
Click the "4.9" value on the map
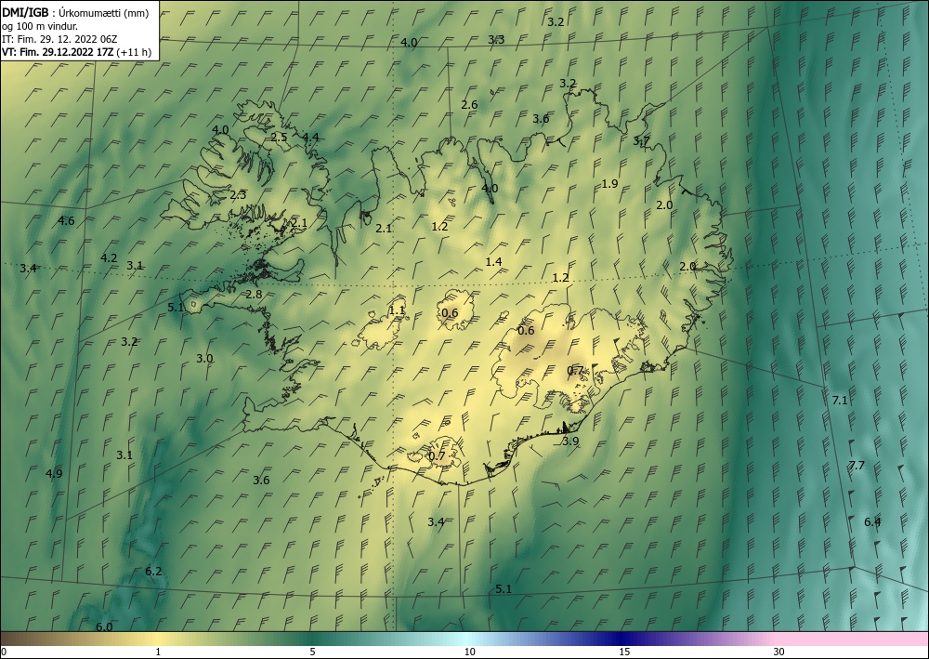tap(54, 473)
